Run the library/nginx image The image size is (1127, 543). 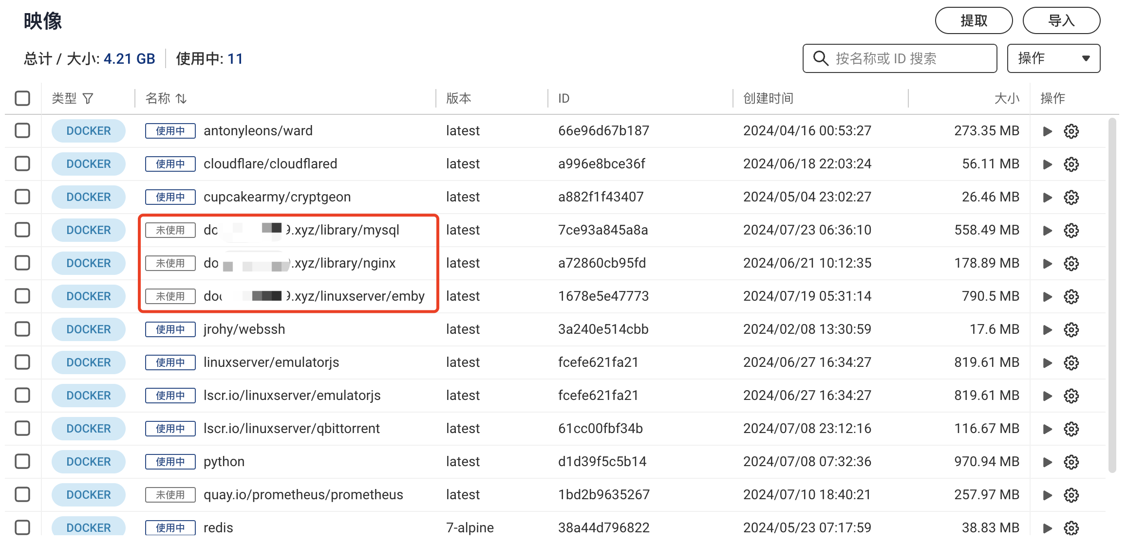(1047, 264)
